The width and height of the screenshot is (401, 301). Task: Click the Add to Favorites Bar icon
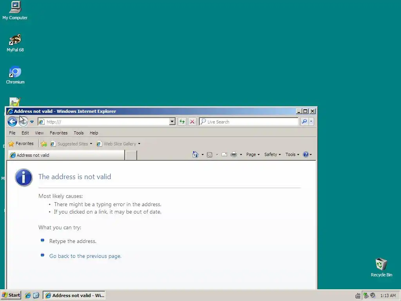click(44, 144)
